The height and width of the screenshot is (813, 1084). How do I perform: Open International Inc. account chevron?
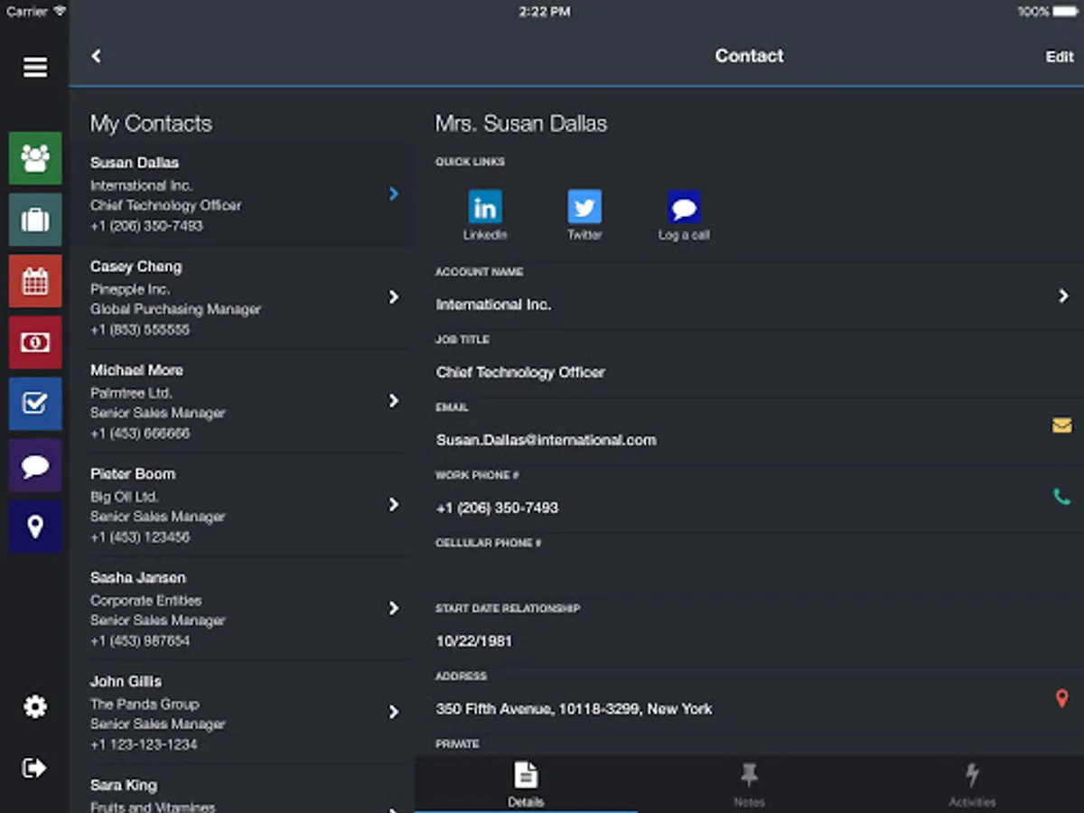(x=1063, y=296)
